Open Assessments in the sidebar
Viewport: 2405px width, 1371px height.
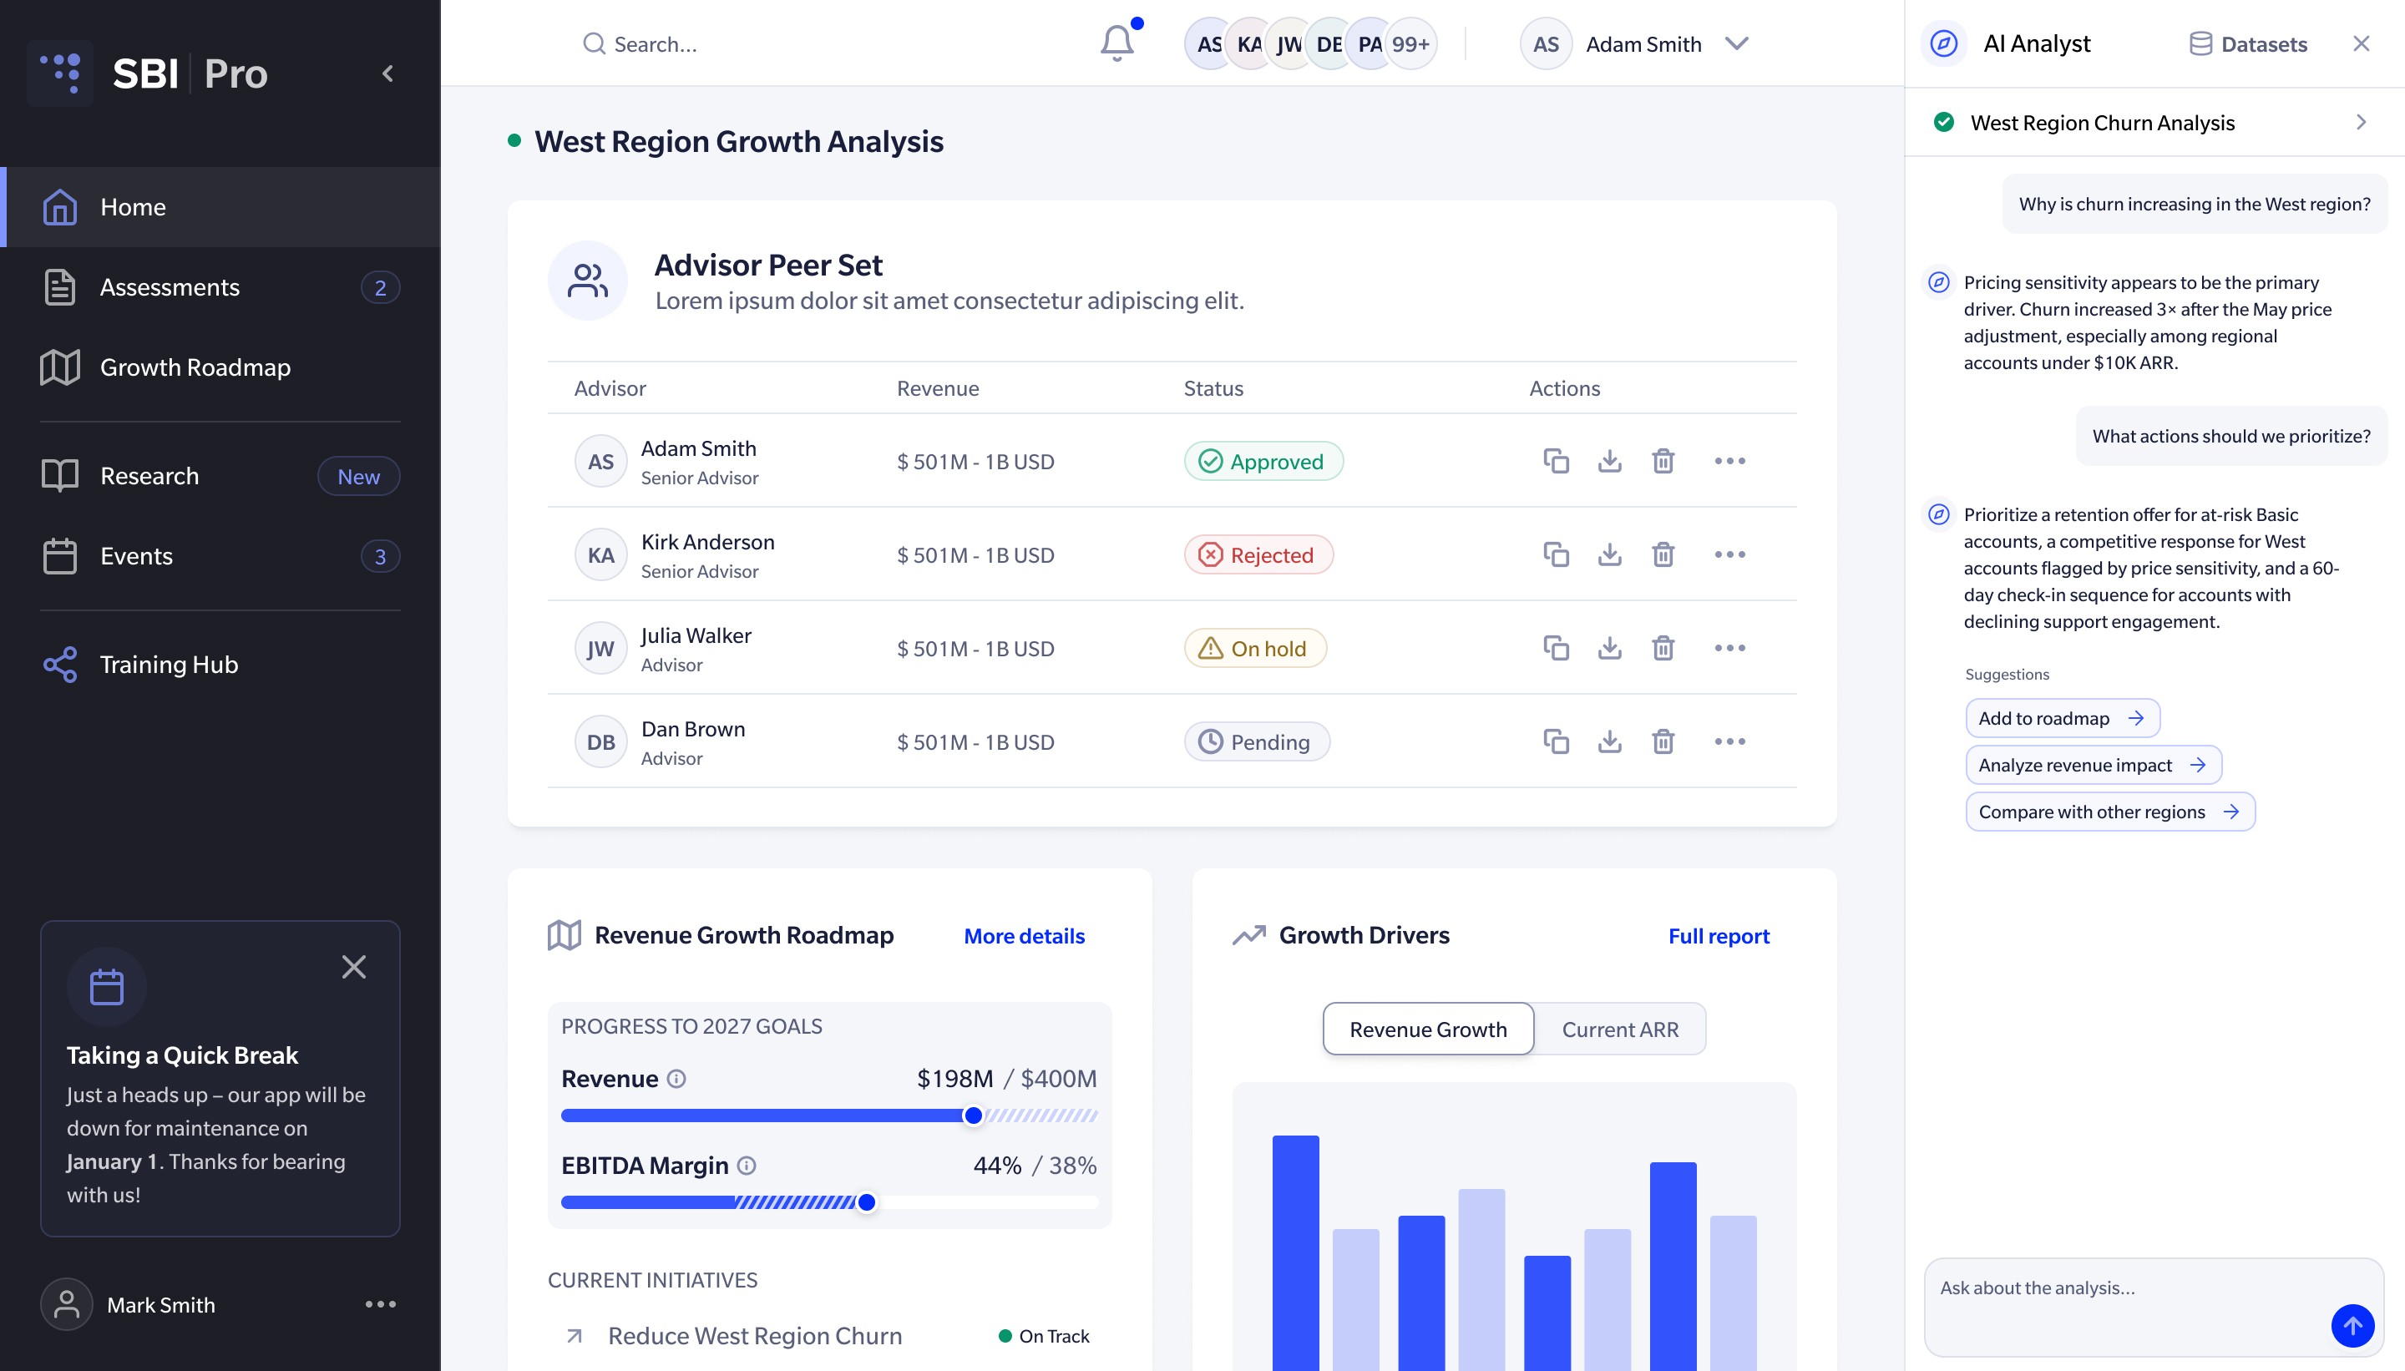[220, 287]
